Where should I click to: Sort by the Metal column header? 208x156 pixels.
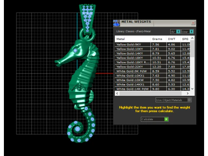tap(133, 39)
